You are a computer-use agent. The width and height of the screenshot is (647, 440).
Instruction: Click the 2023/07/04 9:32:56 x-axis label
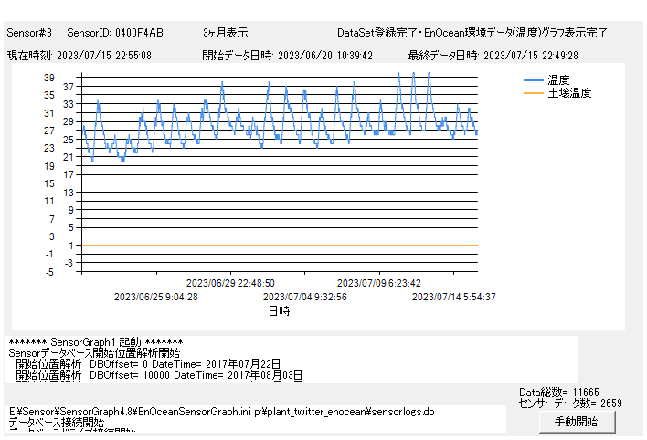tap(305, 297)
